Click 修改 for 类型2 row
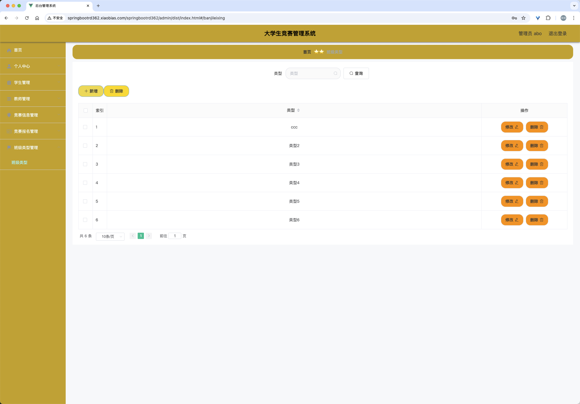Viewport: 580px width, 404px height. click(512, 146)
